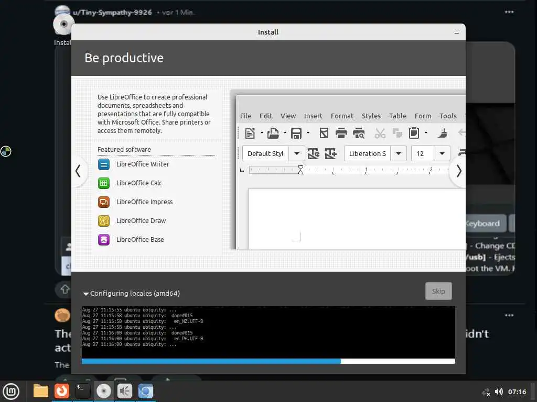537x402 pixels.
Task: Open the Insert menu
Action: coord(313,116)
